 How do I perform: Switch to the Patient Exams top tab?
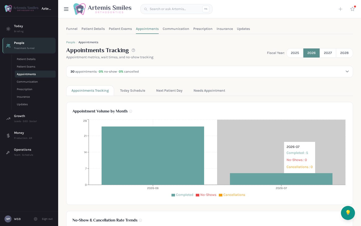[x=120, y=29]
